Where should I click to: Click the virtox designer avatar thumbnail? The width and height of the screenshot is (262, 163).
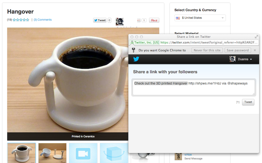click(178, 156)
